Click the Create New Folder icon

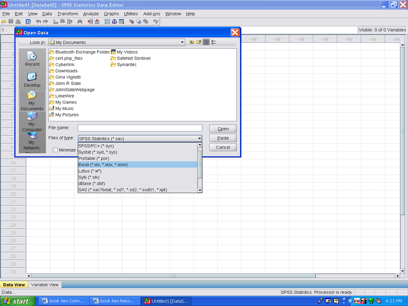(198, 42)
